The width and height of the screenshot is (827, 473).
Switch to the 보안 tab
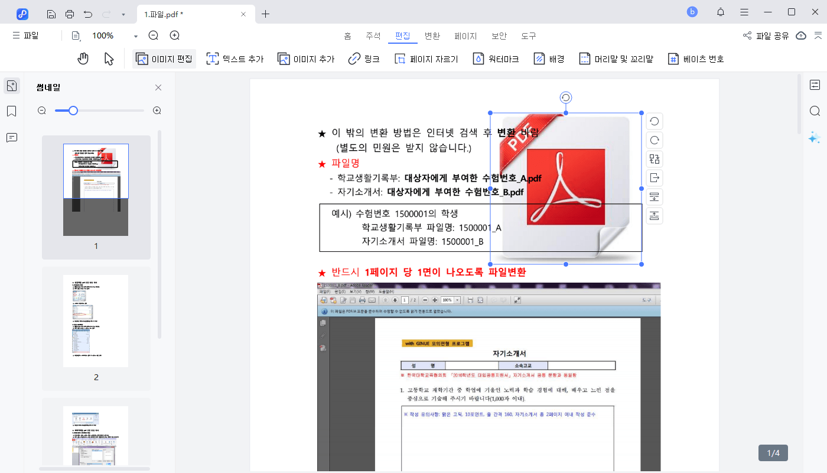point(499,35)
